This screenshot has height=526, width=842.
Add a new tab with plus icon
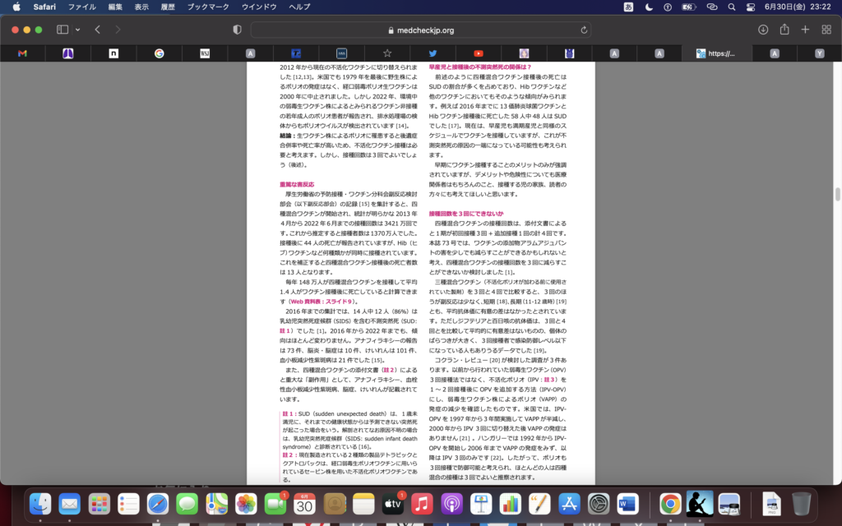(805, 30)
